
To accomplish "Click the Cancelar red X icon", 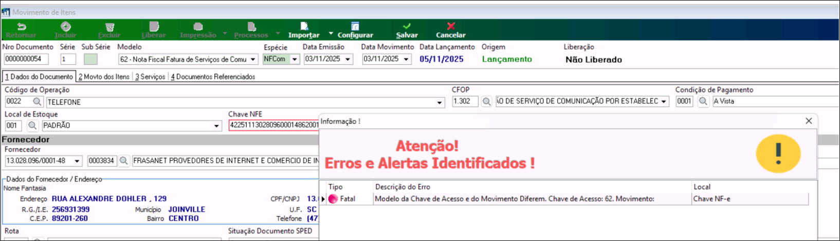I will (x=451, y=26).
